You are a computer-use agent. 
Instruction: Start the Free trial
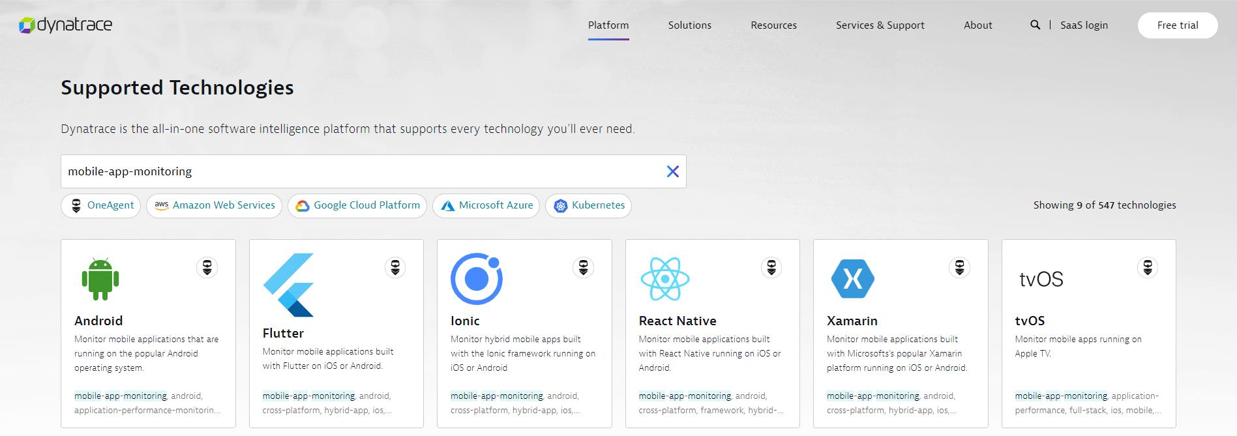pos(1178,25)
